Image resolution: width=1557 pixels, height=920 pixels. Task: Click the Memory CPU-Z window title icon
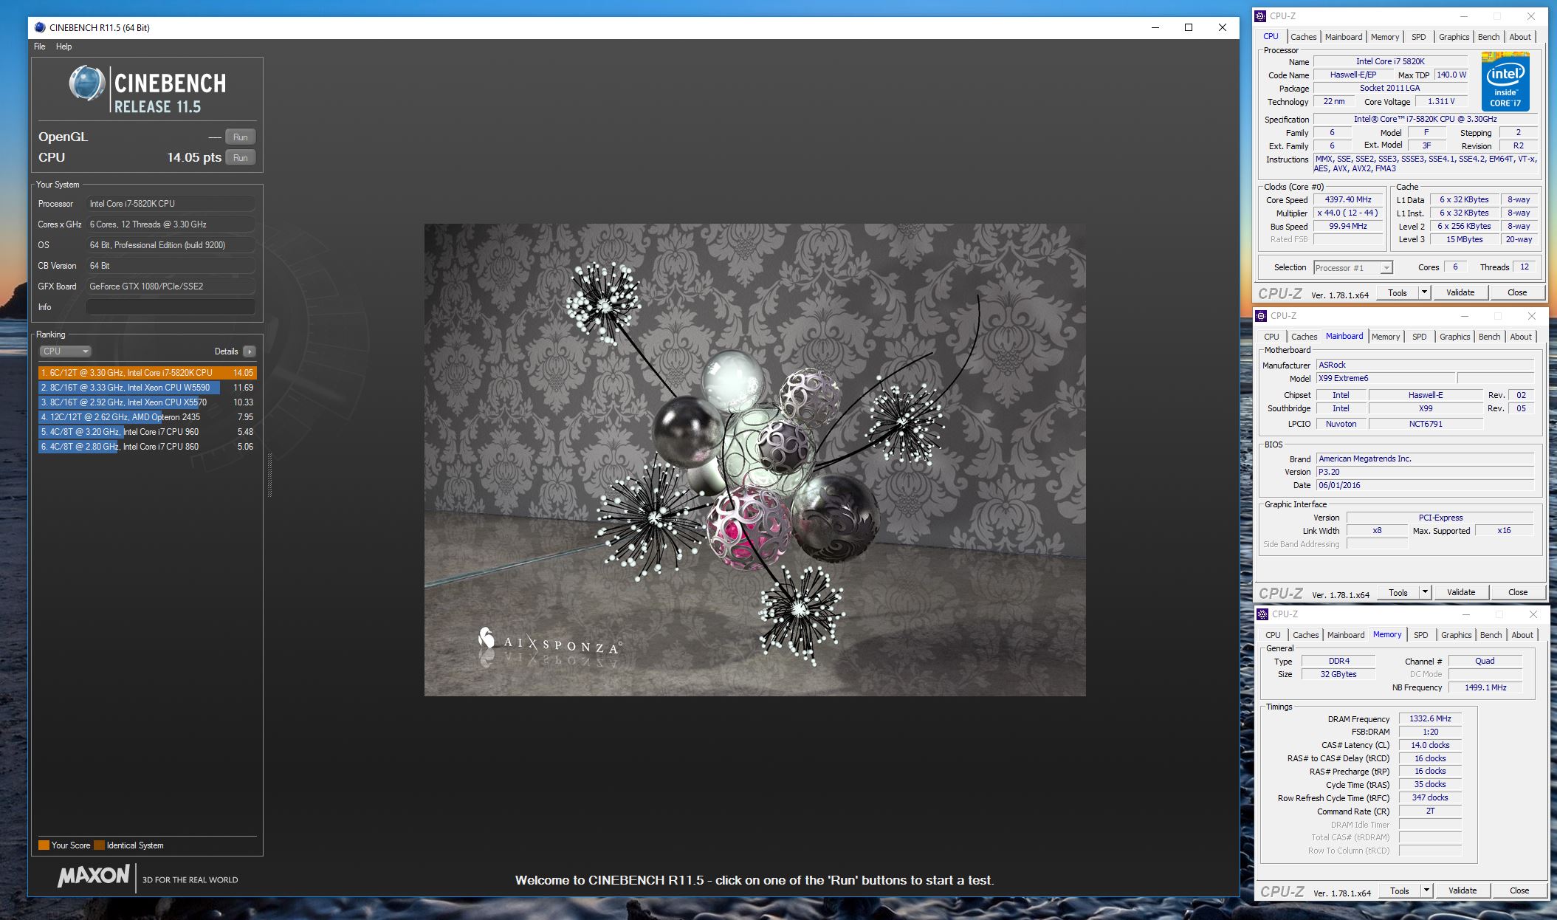[x=1263, y=614]
